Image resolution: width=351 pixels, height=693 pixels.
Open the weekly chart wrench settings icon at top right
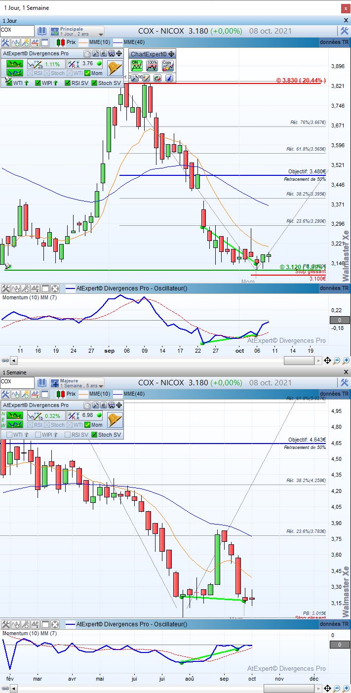(x=345, y=382)
